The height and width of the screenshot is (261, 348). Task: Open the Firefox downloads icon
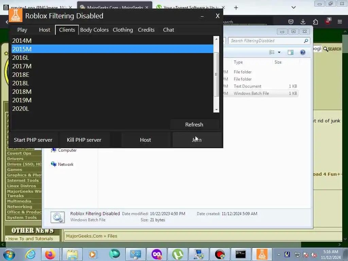pos(303,22)
